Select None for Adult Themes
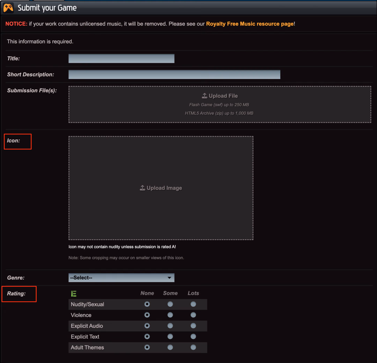Image resolution: width=377 pixels, height=363 pixels. [147, 347]
